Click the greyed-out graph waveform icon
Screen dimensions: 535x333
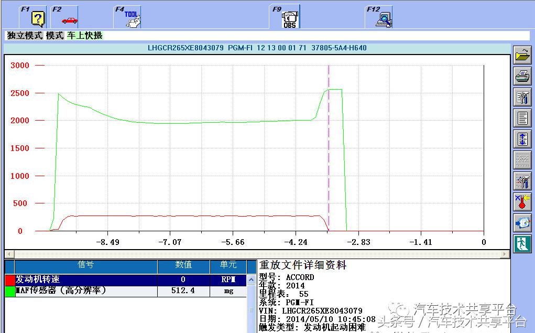coord(522,160)
